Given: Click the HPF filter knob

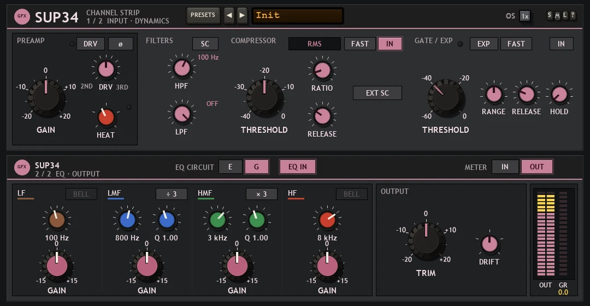Looking at the screenshot, I should tap(182, 68).
